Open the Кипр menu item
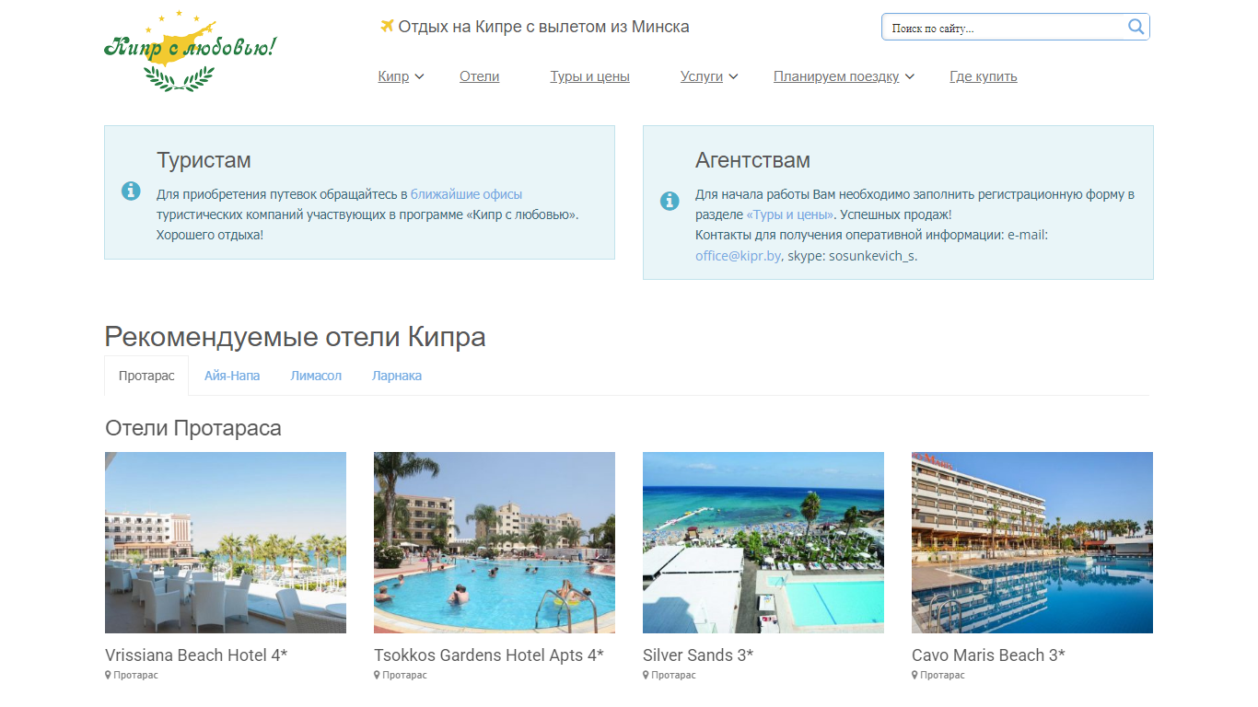The image size is (1258, 707). point(393,76)
